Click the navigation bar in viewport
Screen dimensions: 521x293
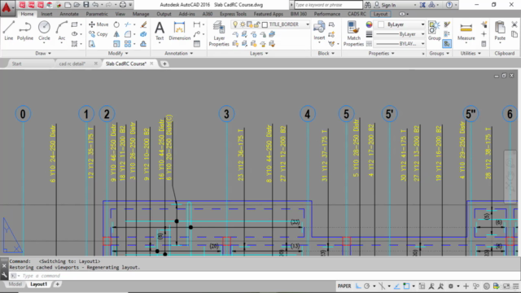pos(510,176)
